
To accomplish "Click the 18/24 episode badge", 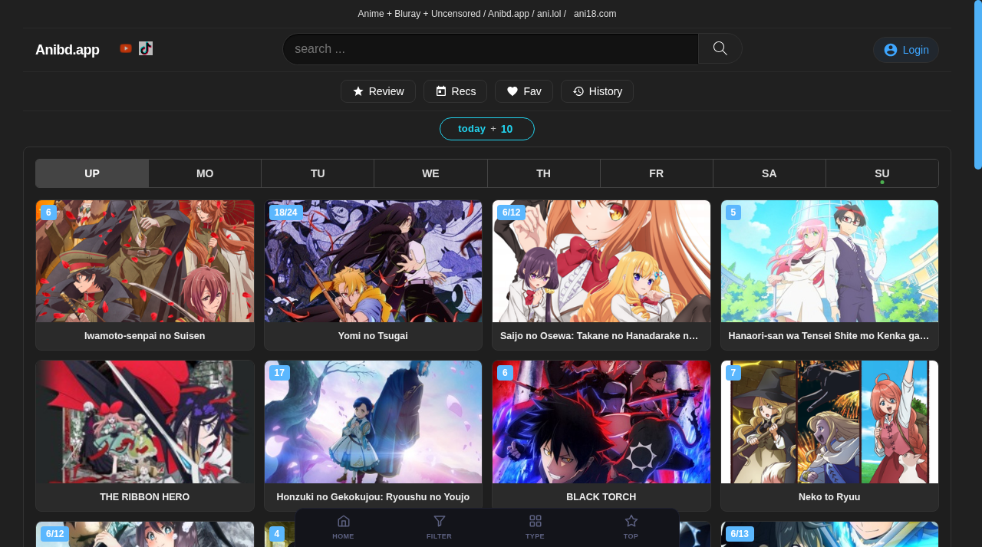I will tap(285, 213).
